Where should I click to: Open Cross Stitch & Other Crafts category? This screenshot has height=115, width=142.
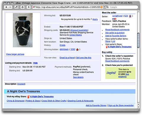click(x=54, y=101)
